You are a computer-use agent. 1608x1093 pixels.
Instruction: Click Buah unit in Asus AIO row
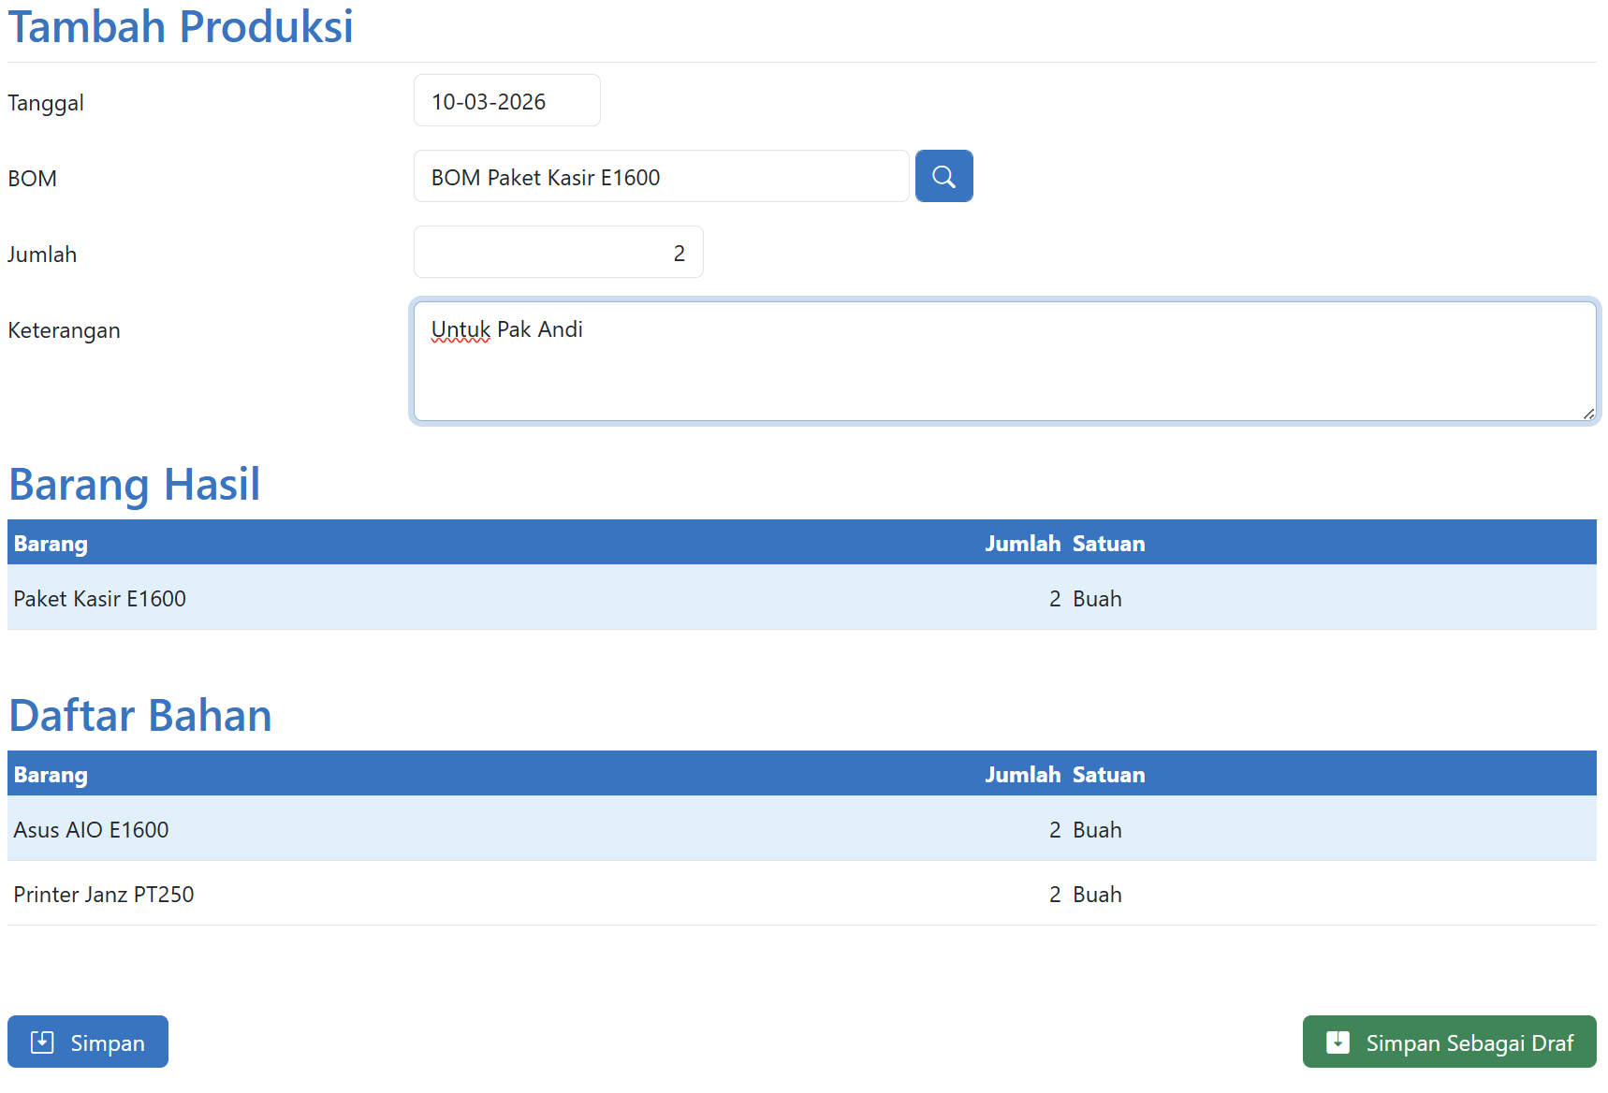(x=1097, y=829)
